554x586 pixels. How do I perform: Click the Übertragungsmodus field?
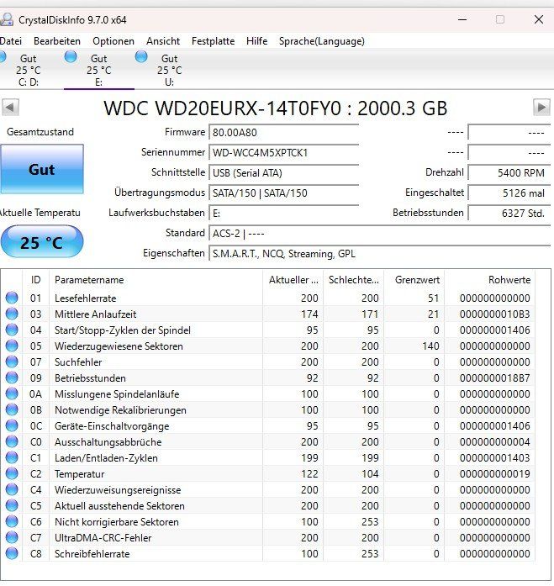[284, 193]
